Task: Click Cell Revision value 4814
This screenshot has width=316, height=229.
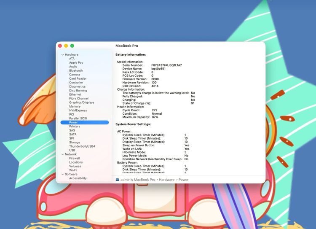Action: (155, 86)
